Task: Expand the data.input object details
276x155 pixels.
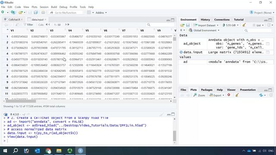Action: click(x=181, y=52)
